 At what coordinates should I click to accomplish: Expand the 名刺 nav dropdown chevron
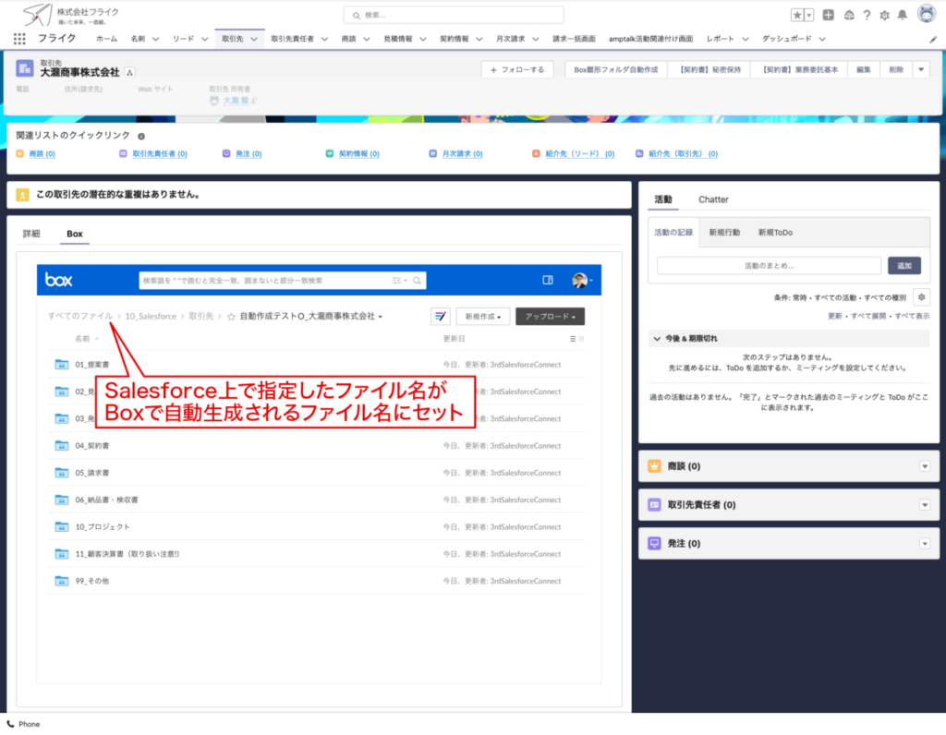click(x=155, y=39)
